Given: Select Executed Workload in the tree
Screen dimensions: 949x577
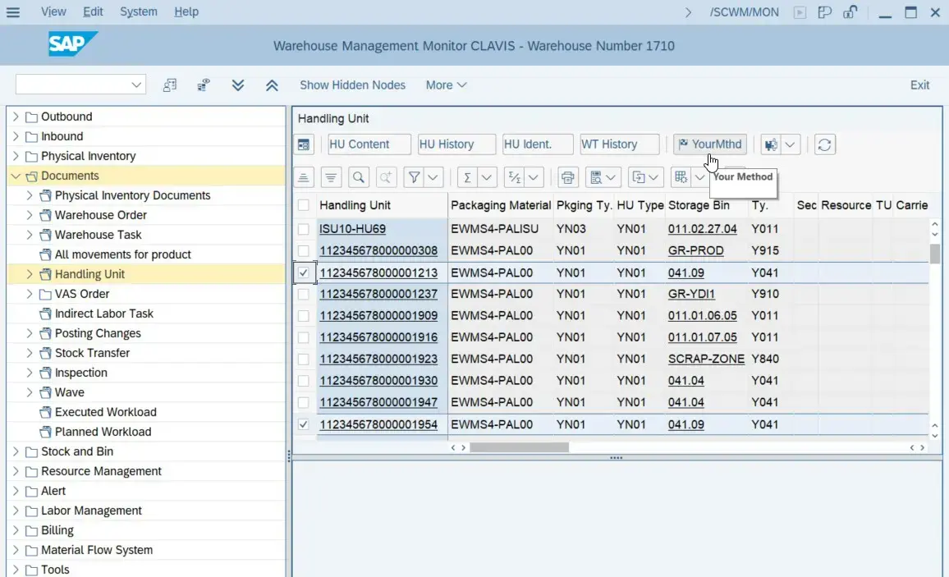Looking at the screenshot, I should point(105,413).
